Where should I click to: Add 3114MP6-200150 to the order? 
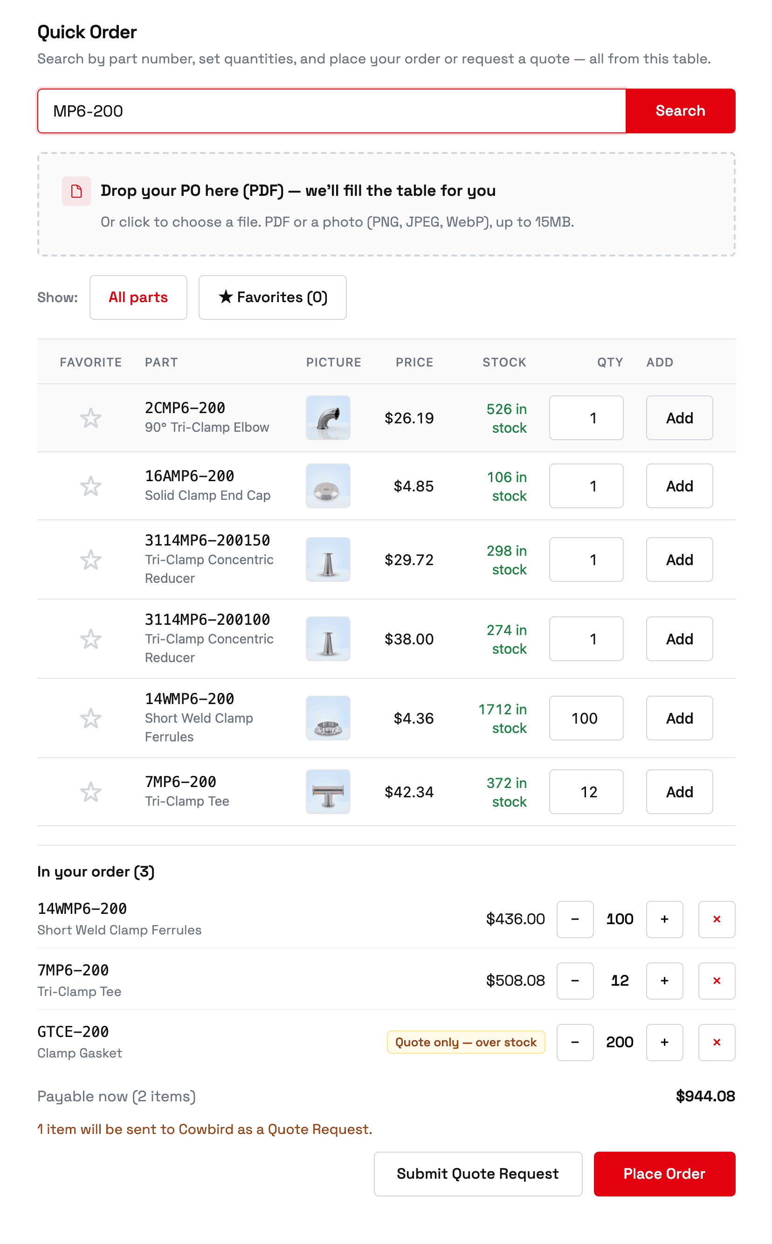click(x=679, y=559)
